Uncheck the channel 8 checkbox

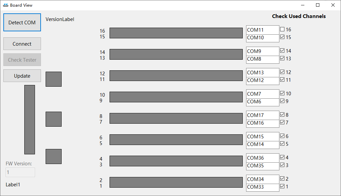[282, 115]
